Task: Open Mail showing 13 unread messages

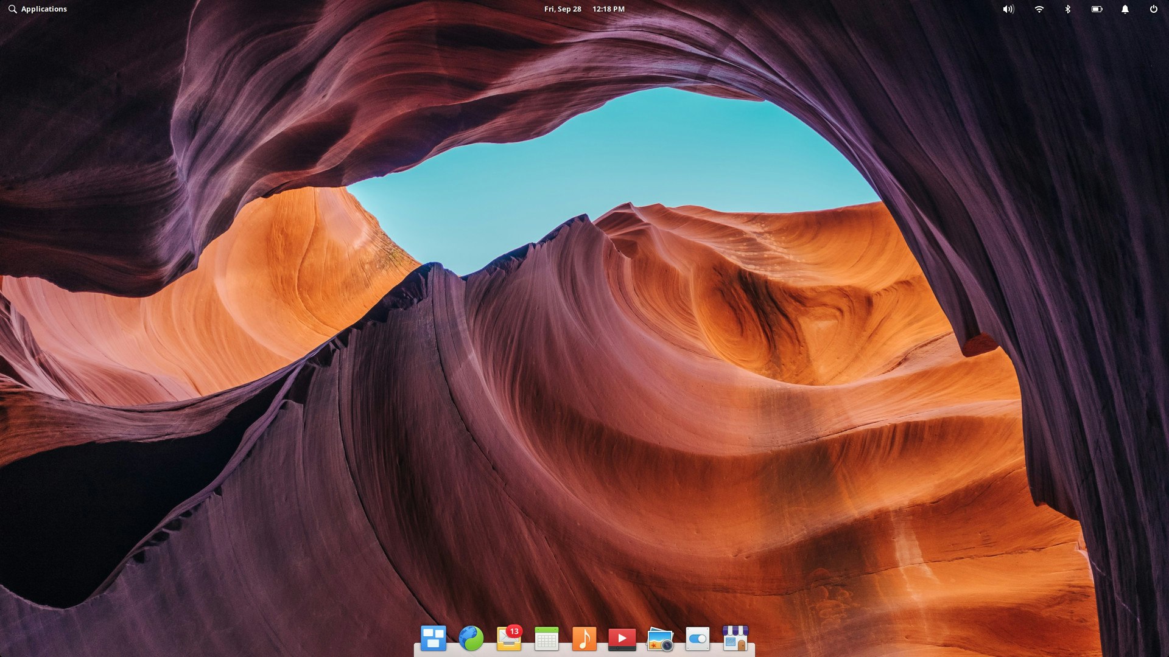Action: [x=509, y=640]
